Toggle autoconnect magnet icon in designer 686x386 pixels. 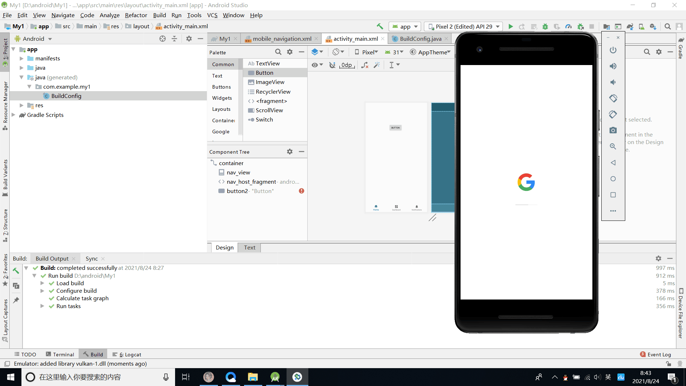(332, 65)
